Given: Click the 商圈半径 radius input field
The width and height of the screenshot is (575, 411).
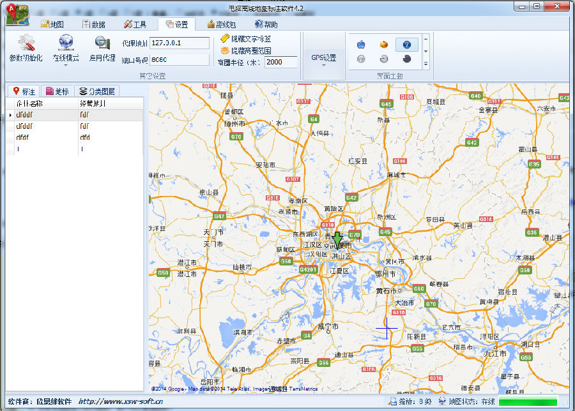Looking at the screenshot, I should [280, 62].
